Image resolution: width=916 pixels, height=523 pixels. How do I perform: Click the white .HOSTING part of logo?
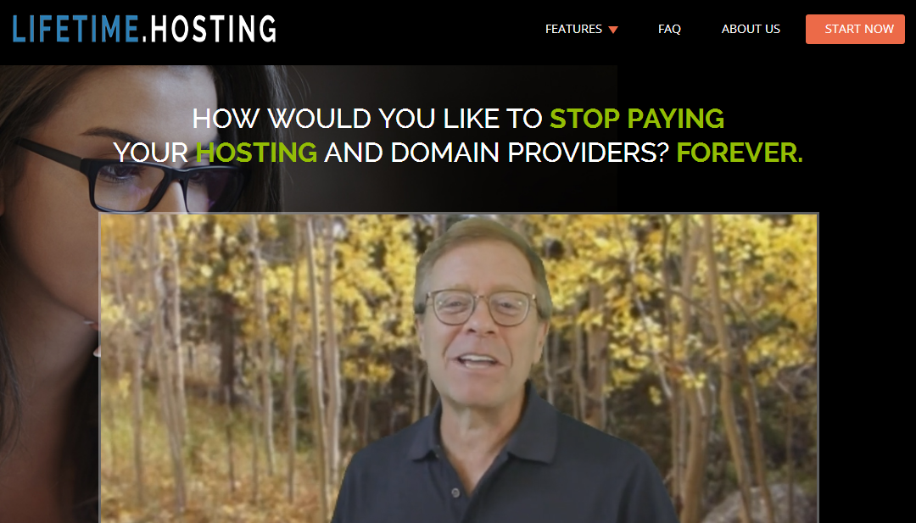tap(209, 29)
